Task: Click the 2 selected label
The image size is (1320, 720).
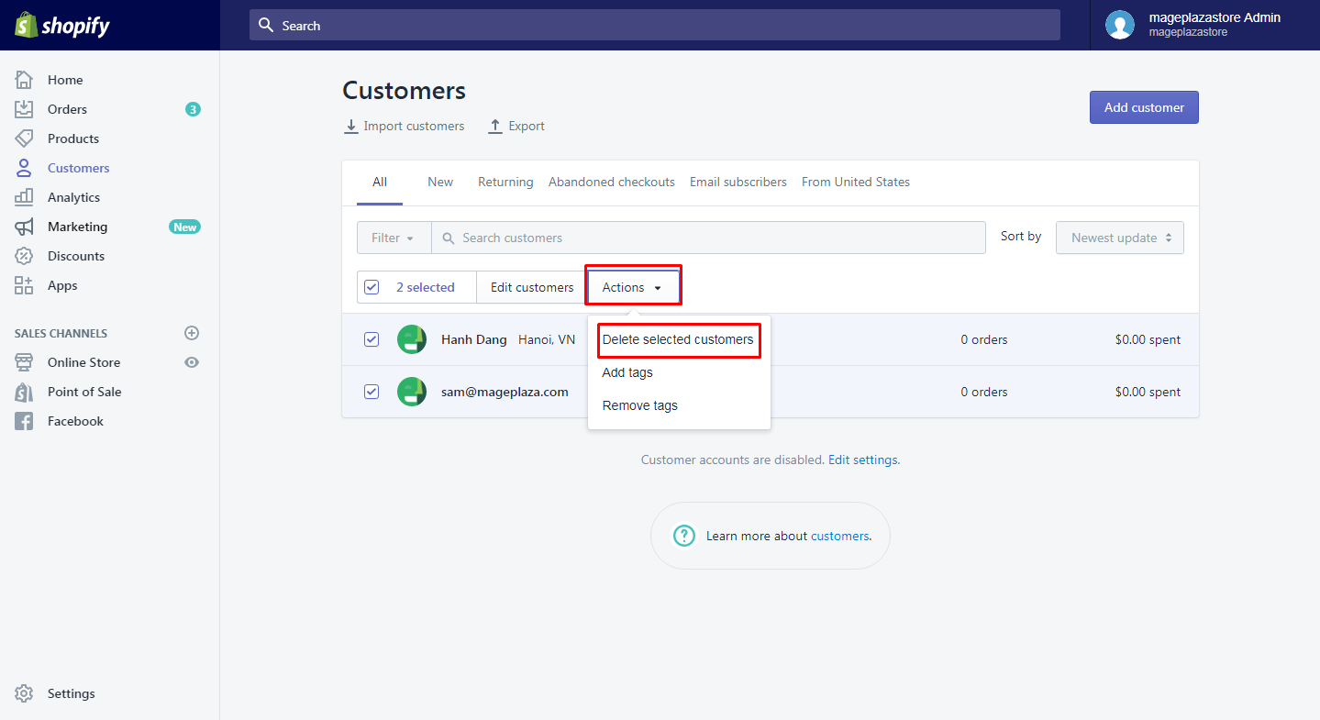Action: click(426, 287)
